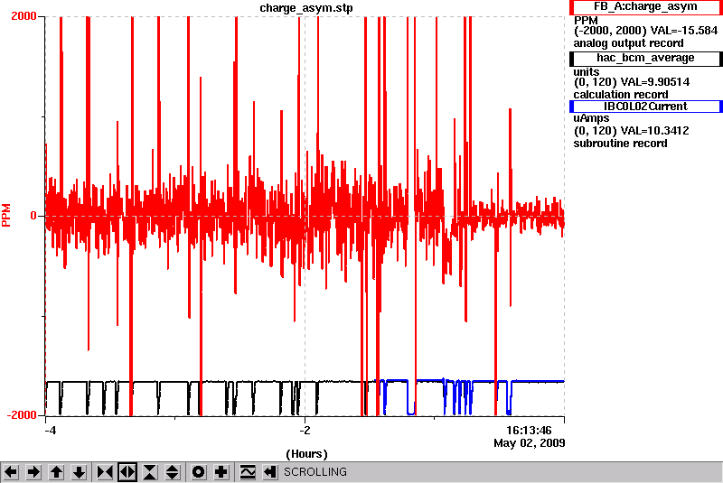Click the auto-scale circle icon
This screenshot has width=723, height=483.
tap(198, 472)
